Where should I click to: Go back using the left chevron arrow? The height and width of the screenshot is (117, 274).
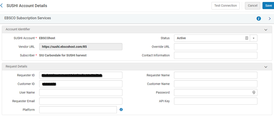pyautogui.click(x=2, y=6)
